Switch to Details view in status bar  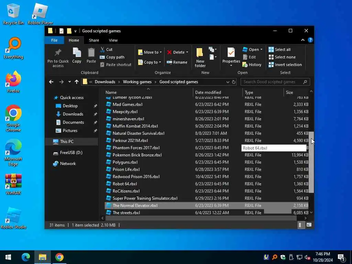(300, 225)
